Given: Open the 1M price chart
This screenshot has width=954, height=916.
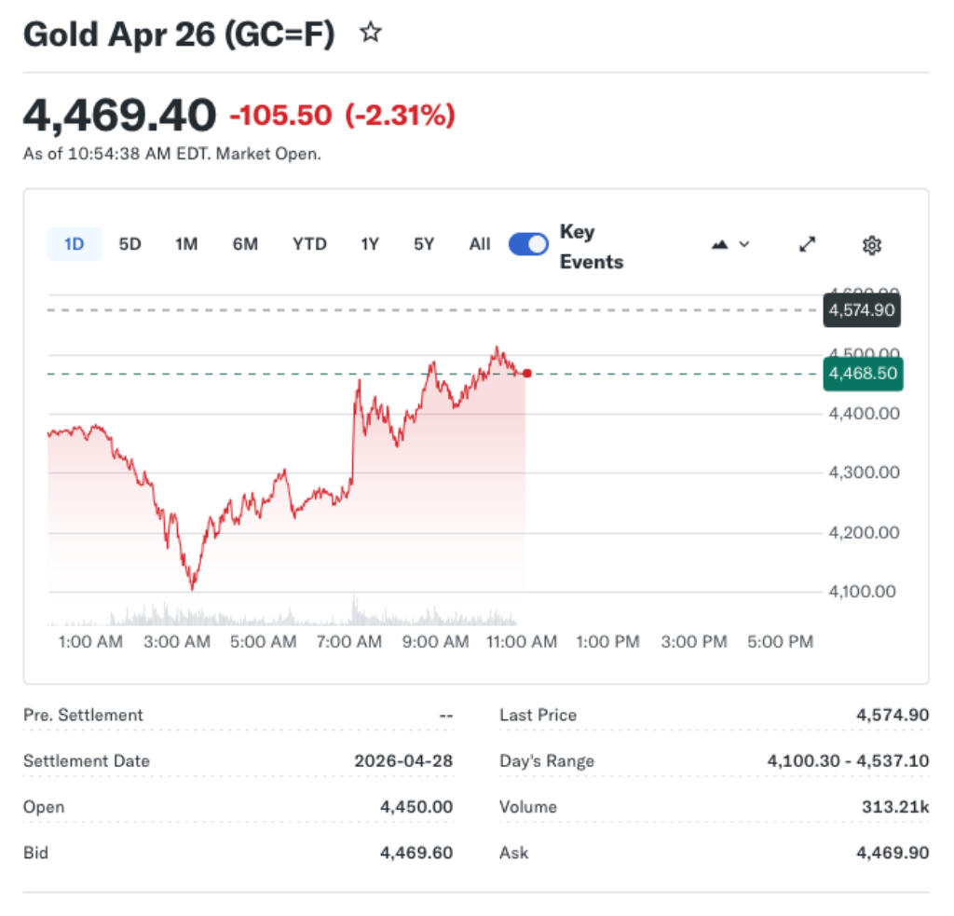Looking at the screenshot, I should coord(185,243).
